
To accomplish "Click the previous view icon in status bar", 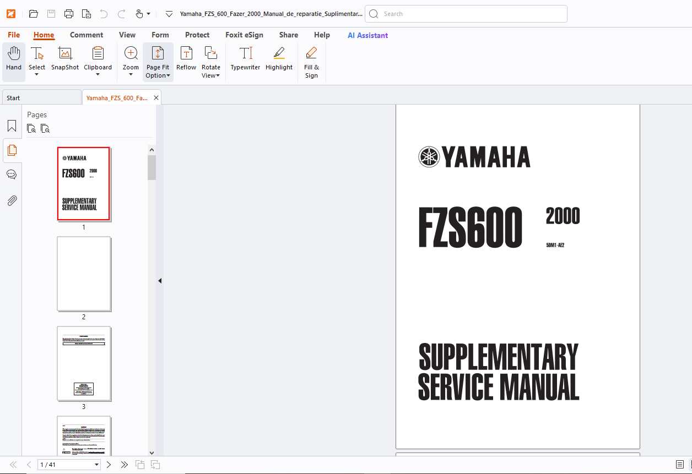I will [x=140, y=465].
